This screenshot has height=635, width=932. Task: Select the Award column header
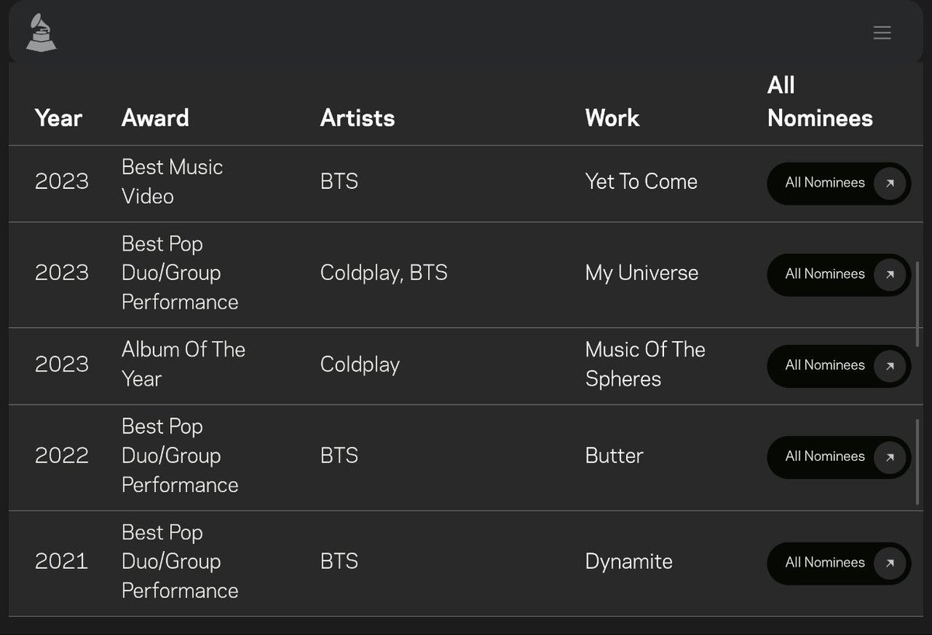pyautogui.click(x=155, y=118)
